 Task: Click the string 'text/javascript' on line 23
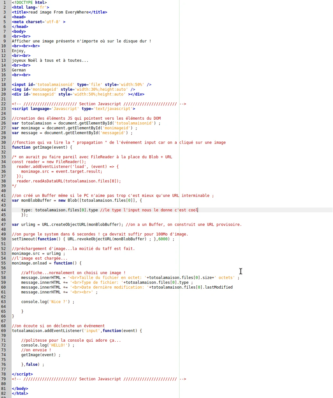click(x=113, y=109)
